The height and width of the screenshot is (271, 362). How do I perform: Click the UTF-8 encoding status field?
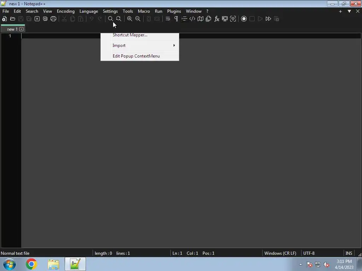[322, 253]
